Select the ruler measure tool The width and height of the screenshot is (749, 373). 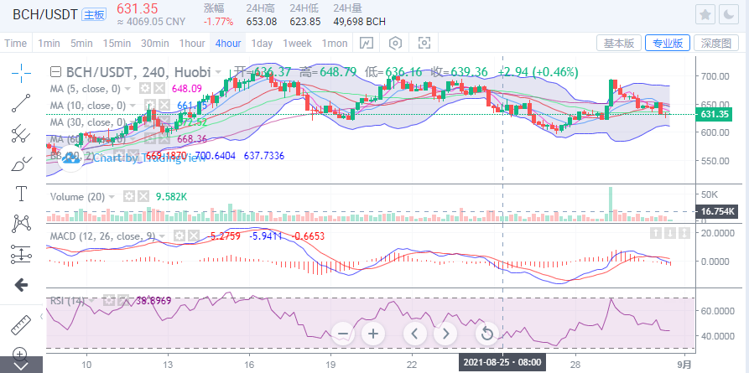coord(22,324)
